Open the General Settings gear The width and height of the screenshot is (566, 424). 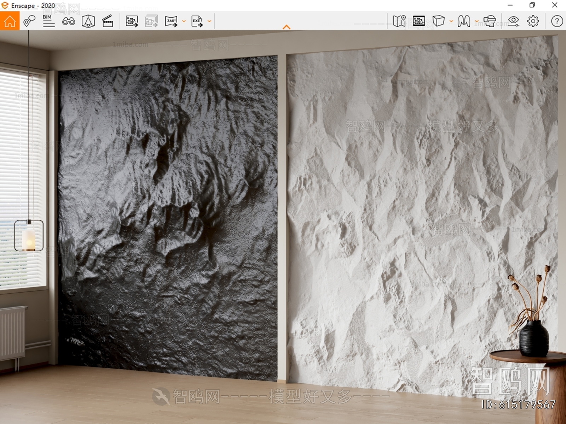click(x=533, y=21)
